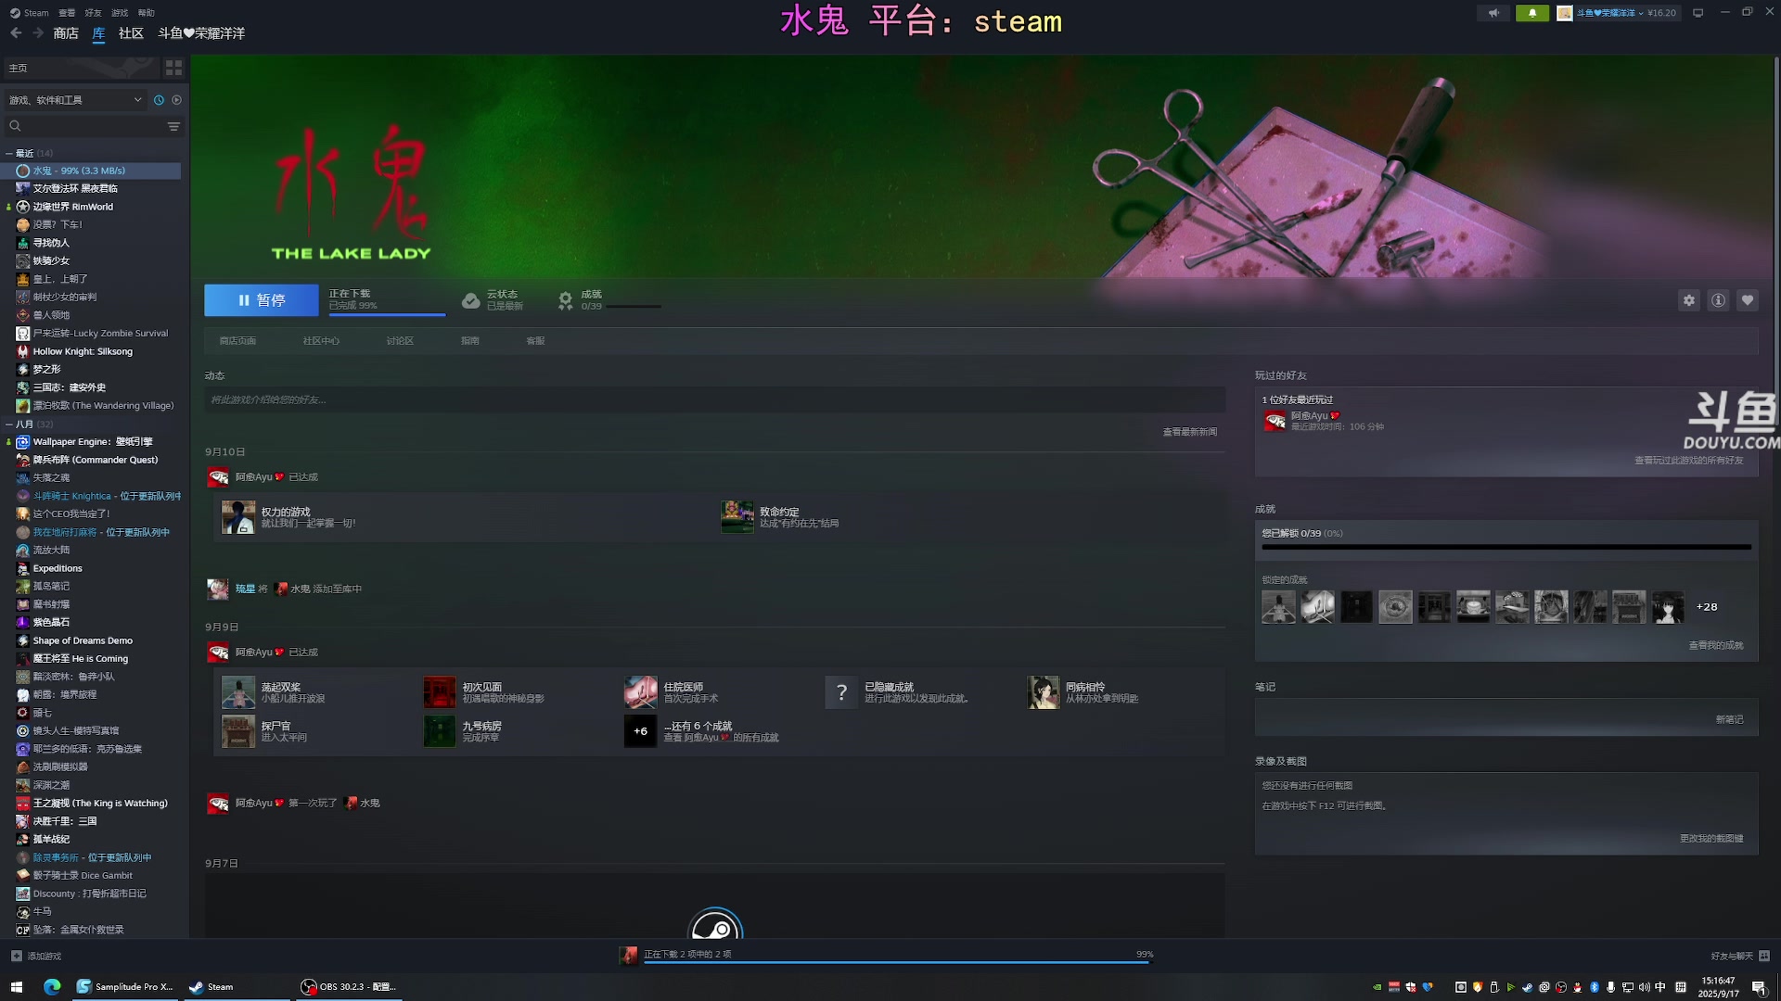Click 新笔记 to create a note

pyautogui.click(x=1729, y=719)
